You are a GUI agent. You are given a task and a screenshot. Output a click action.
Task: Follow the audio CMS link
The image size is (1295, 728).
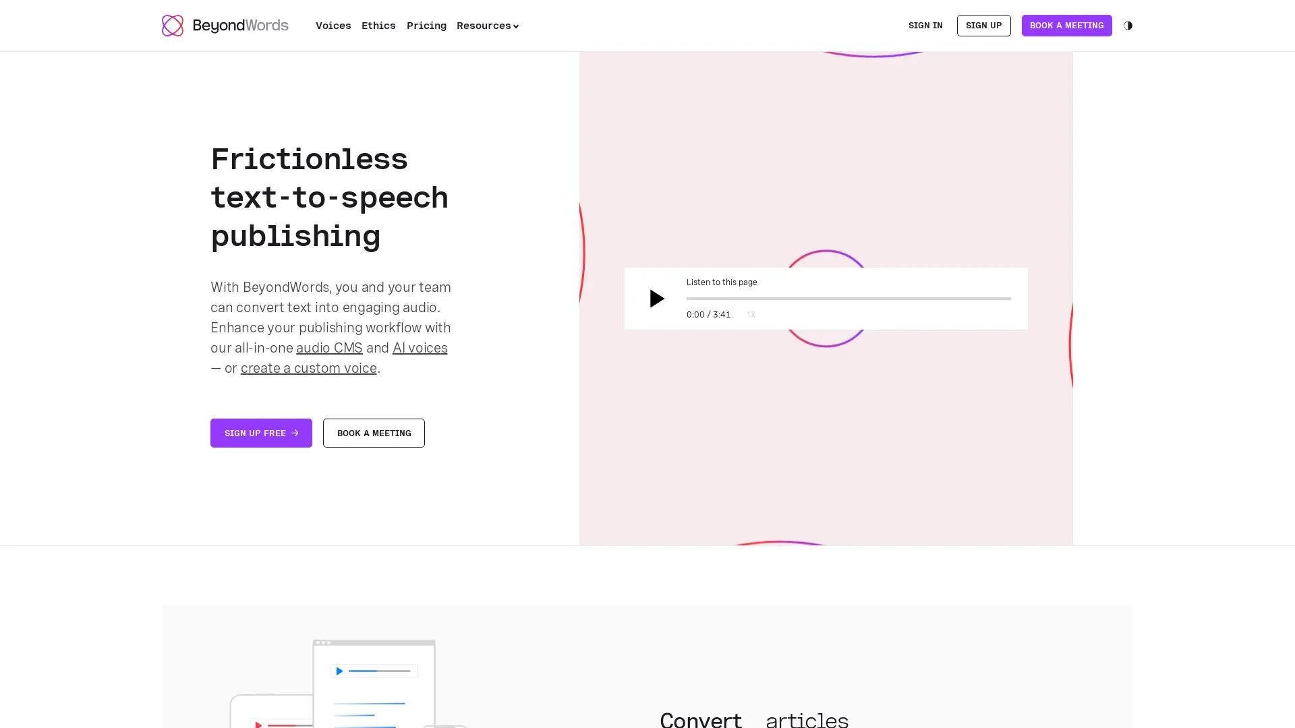(329, 348)
